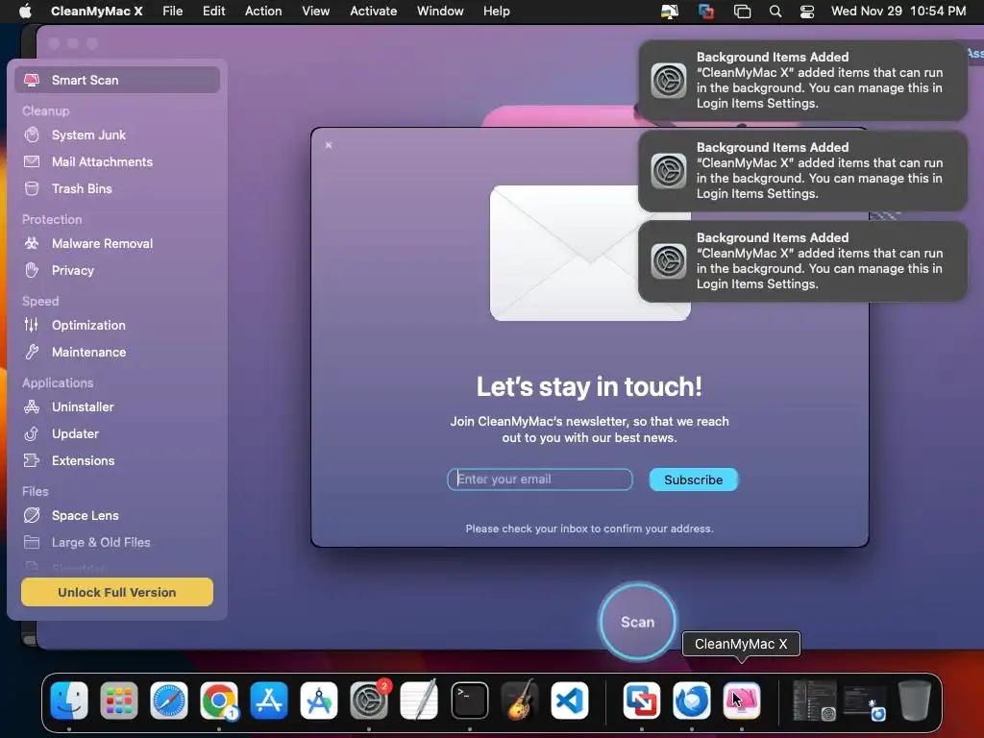The width and height of the screenshot is (984, 738).
Task: Open Smart Scan in the sidebar
Action: click(116, 80)
